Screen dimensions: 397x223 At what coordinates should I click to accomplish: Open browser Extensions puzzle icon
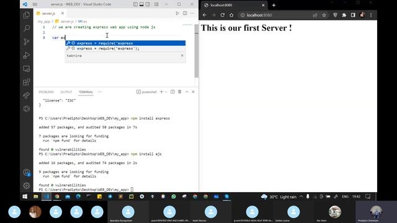point(344,15)
